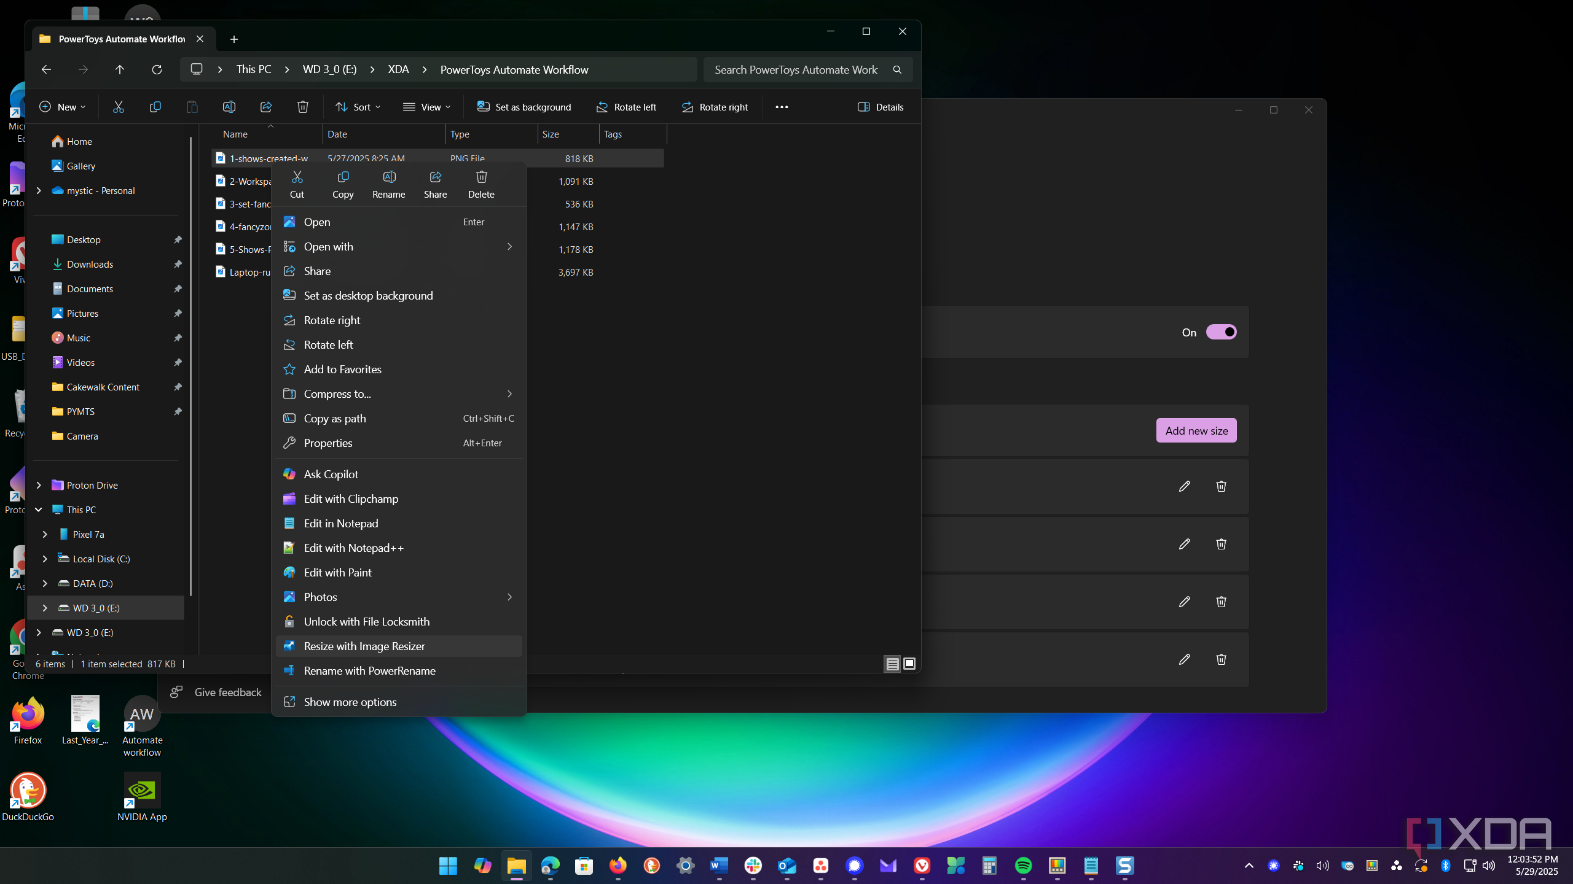
Task: Open a new File Explorer tab
Action: pos(233,39)
